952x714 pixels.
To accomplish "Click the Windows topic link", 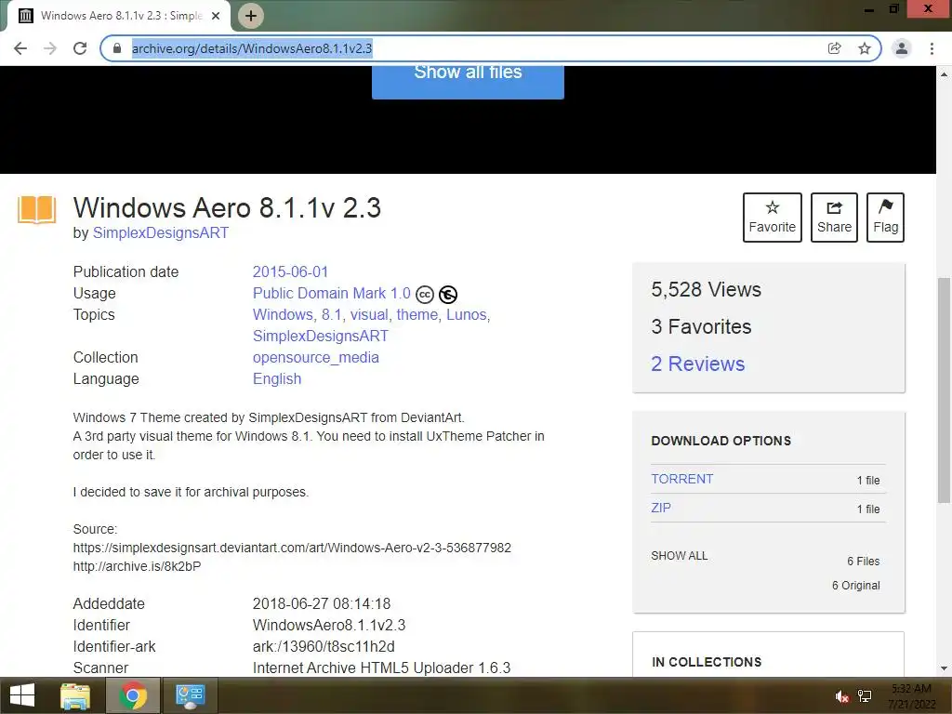I will (283, 314).
